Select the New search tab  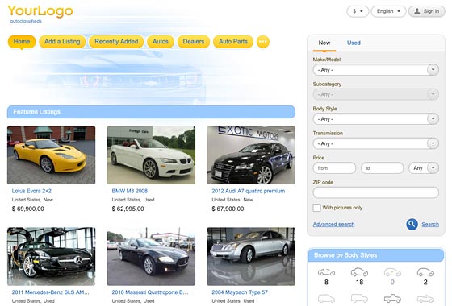tap(324, 43)
